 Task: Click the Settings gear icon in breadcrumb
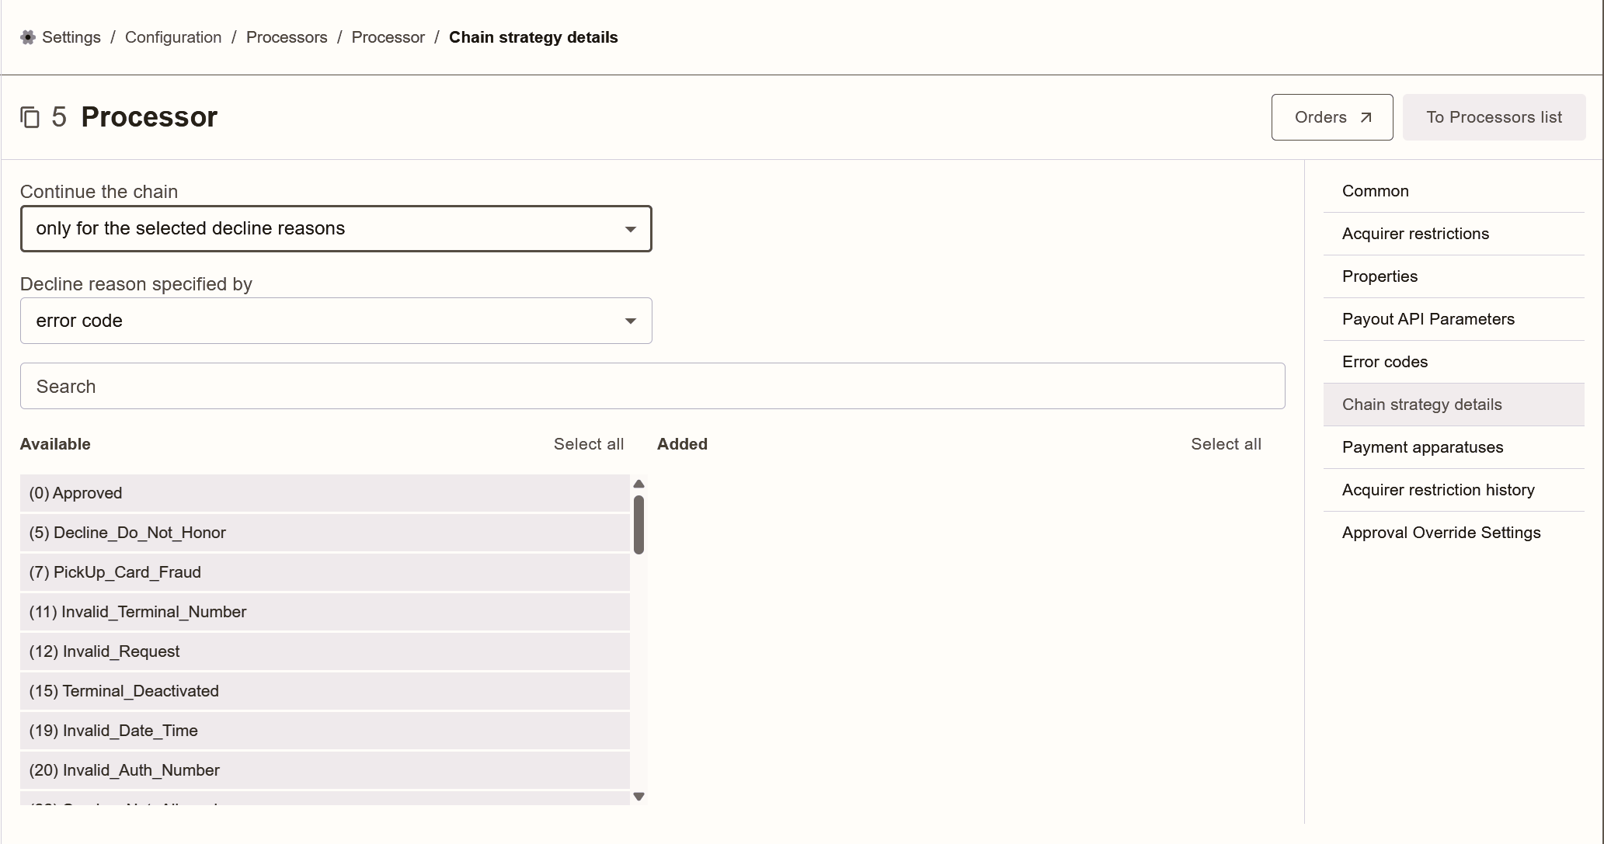click(x=28, y=37)
